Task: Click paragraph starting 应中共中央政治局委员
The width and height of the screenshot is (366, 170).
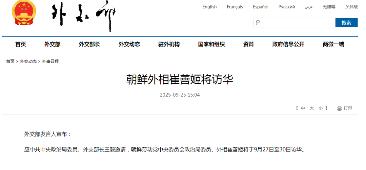Action: click(x=164, y=149)
